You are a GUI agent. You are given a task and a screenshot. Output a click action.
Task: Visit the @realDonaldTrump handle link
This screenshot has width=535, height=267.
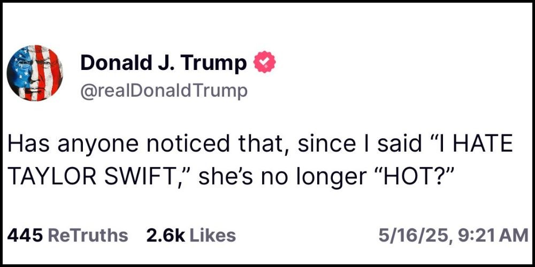(x=164, y=91)
